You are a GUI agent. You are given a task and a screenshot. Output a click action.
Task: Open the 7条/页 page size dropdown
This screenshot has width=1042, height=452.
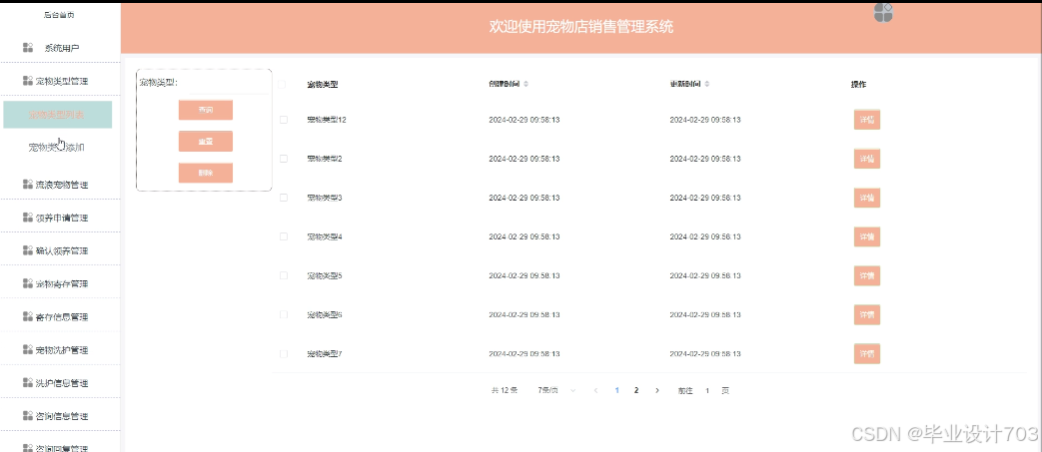click(556, 390)
